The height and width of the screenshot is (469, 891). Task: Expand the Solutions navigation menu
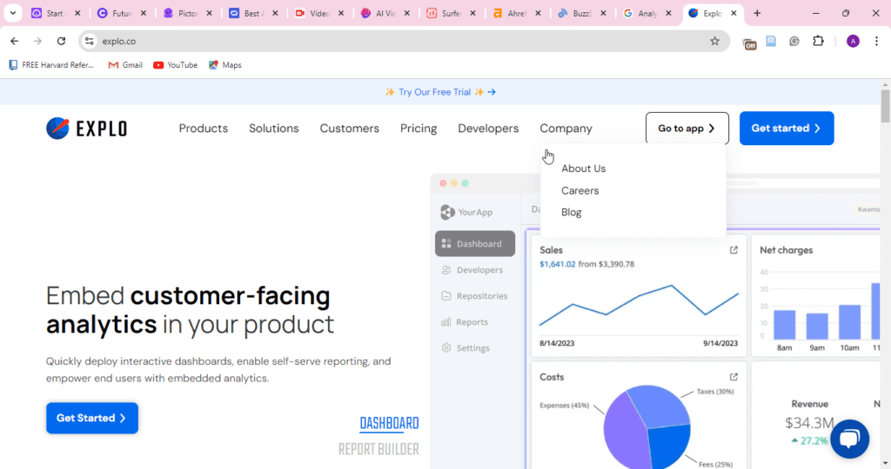point(273,129)
